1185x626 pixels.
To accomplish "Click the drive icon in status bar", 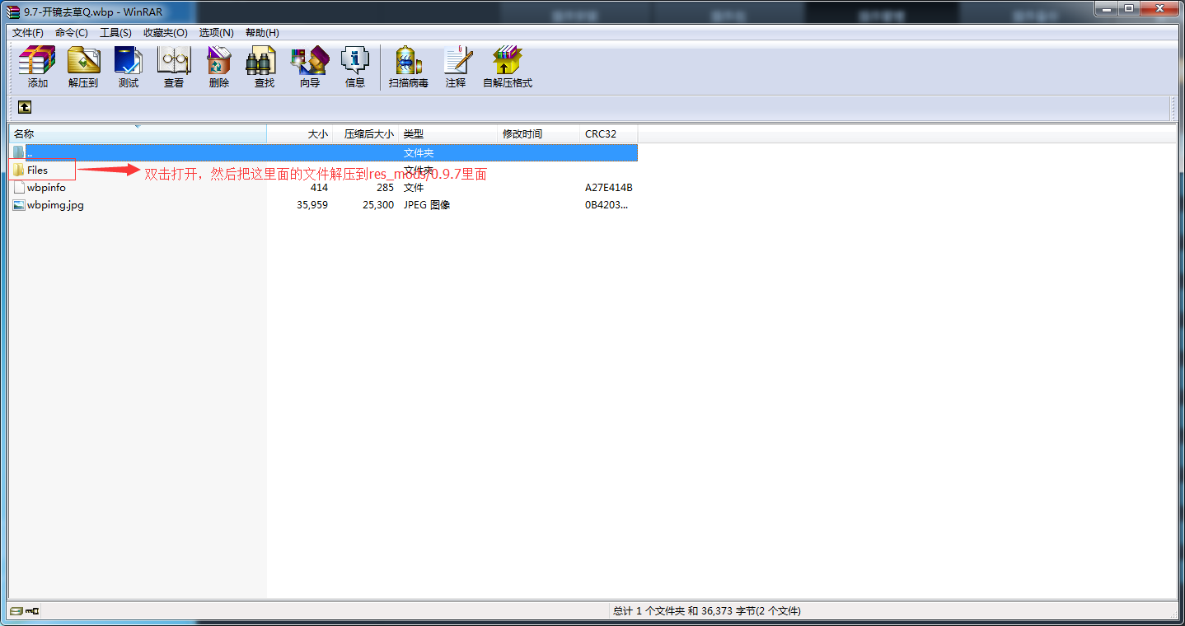I will pos(16,611).
